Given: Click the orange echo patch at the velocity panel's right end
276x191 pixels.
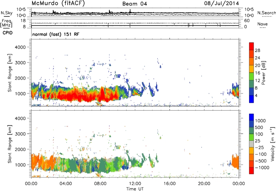Looking at the screenshot, I should pos(235,161).
